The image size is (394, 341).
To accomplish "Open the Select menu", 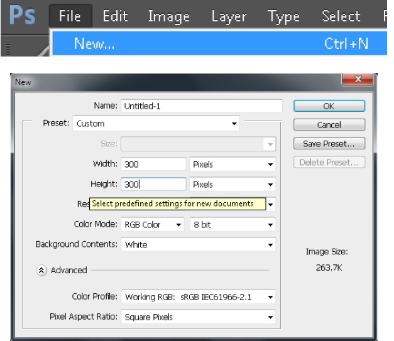I will (x=341, y=16).
